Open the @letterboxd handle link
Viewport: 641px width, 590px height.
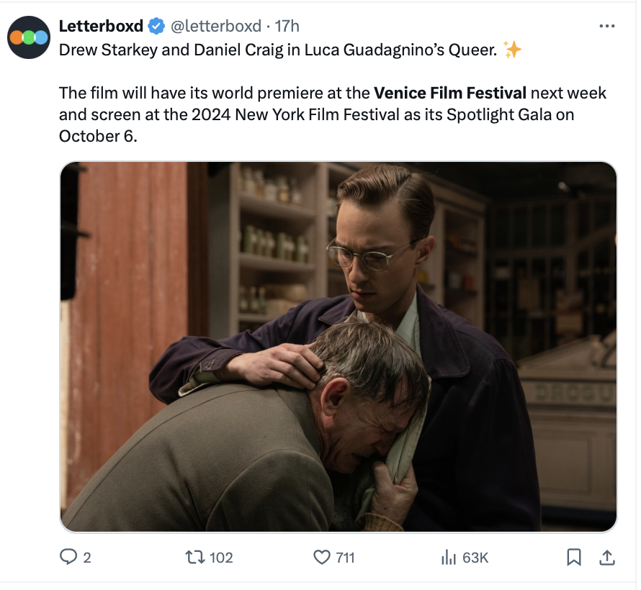pyautogui.click(x=216, y=26)
